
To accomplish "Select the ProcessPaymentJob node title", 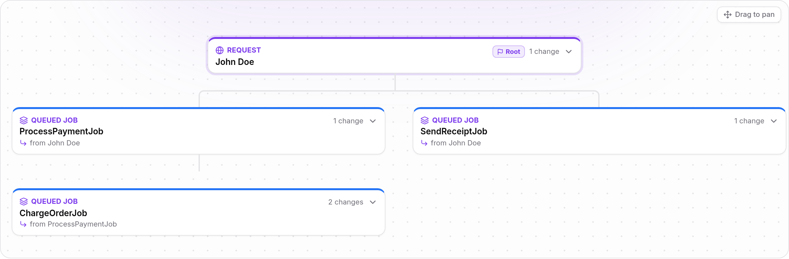I will click(x=61, y=131).
